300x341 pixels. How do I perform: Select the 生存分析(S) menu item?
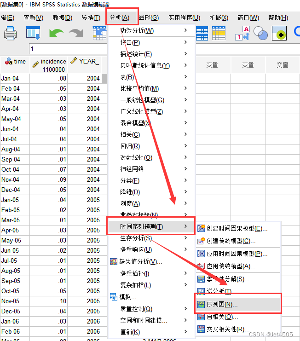tap(151, 238)
